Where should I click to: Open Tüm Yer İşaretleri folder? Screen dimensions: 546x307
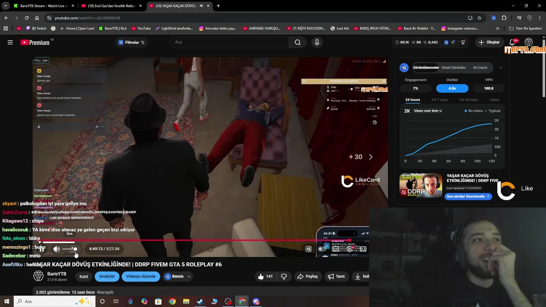pyautogui.click(x=526, y=29)
